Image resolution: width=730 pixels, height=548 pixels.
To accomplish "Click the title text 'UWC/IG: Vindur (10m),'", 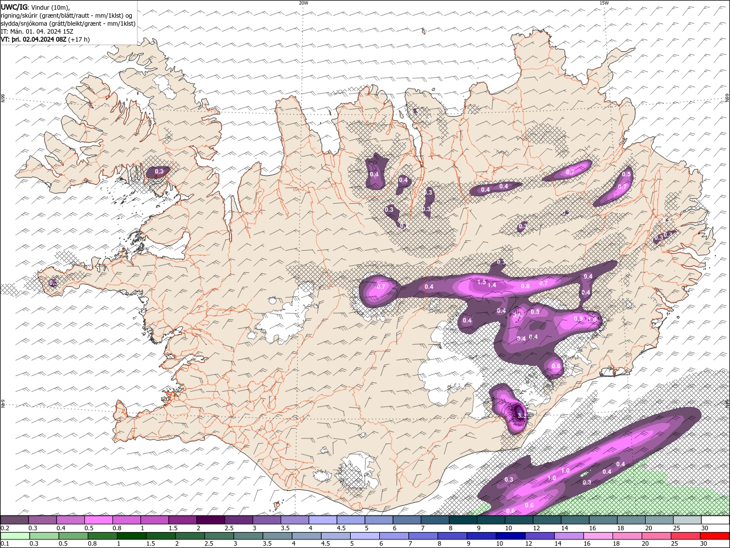I will pyautogui.click(x=36, y=7).
